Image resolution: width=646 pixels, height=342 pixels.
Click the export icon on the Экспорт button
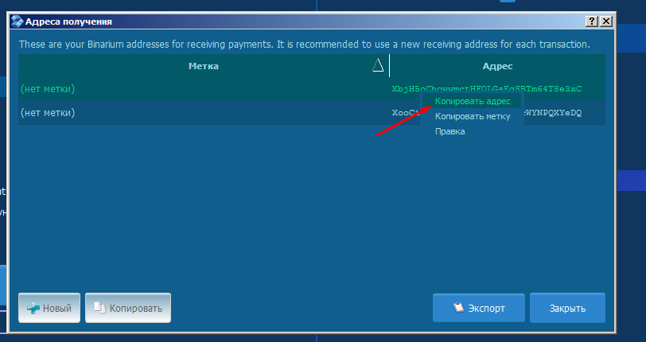tap(457, 308)
